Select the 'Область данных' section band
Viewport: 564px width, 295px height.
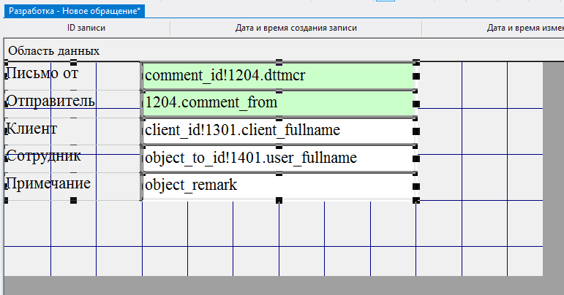coord(54,51)
